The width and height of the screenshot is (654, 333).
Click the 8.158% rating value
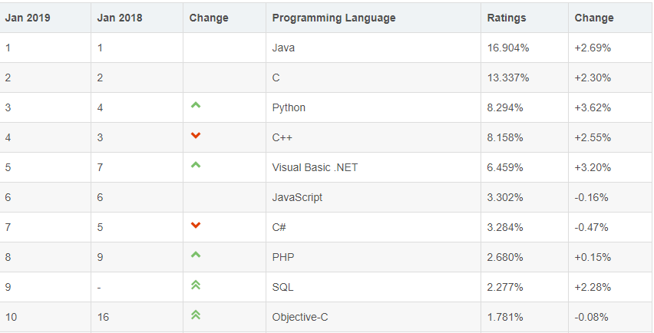pos(505,138)
